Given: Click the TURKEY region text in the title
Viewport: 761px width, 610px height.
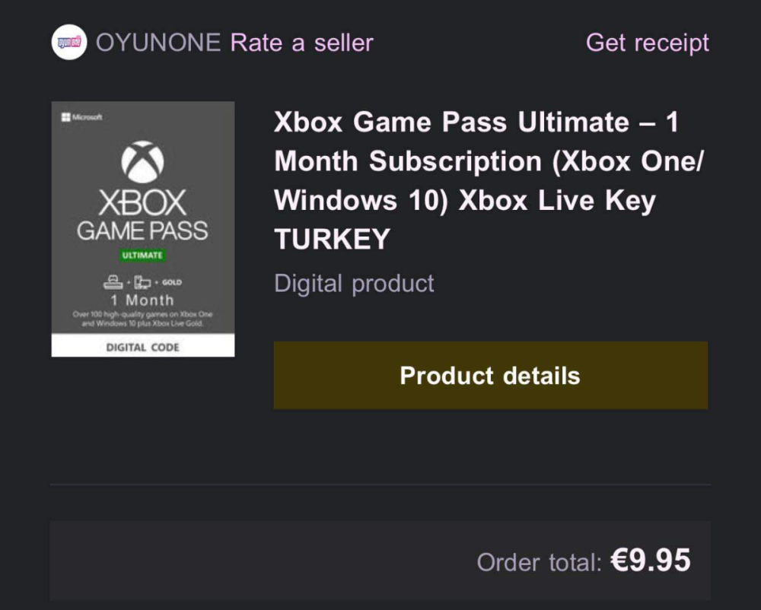Looking at the screenshot, I should 332,240.
